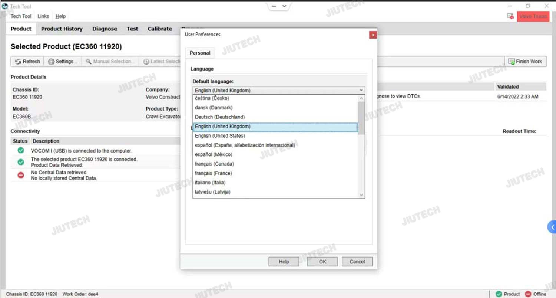This screenshot has height=298, width=556.
Task: Close the User Preferences dialog
Action: point(373,35)
